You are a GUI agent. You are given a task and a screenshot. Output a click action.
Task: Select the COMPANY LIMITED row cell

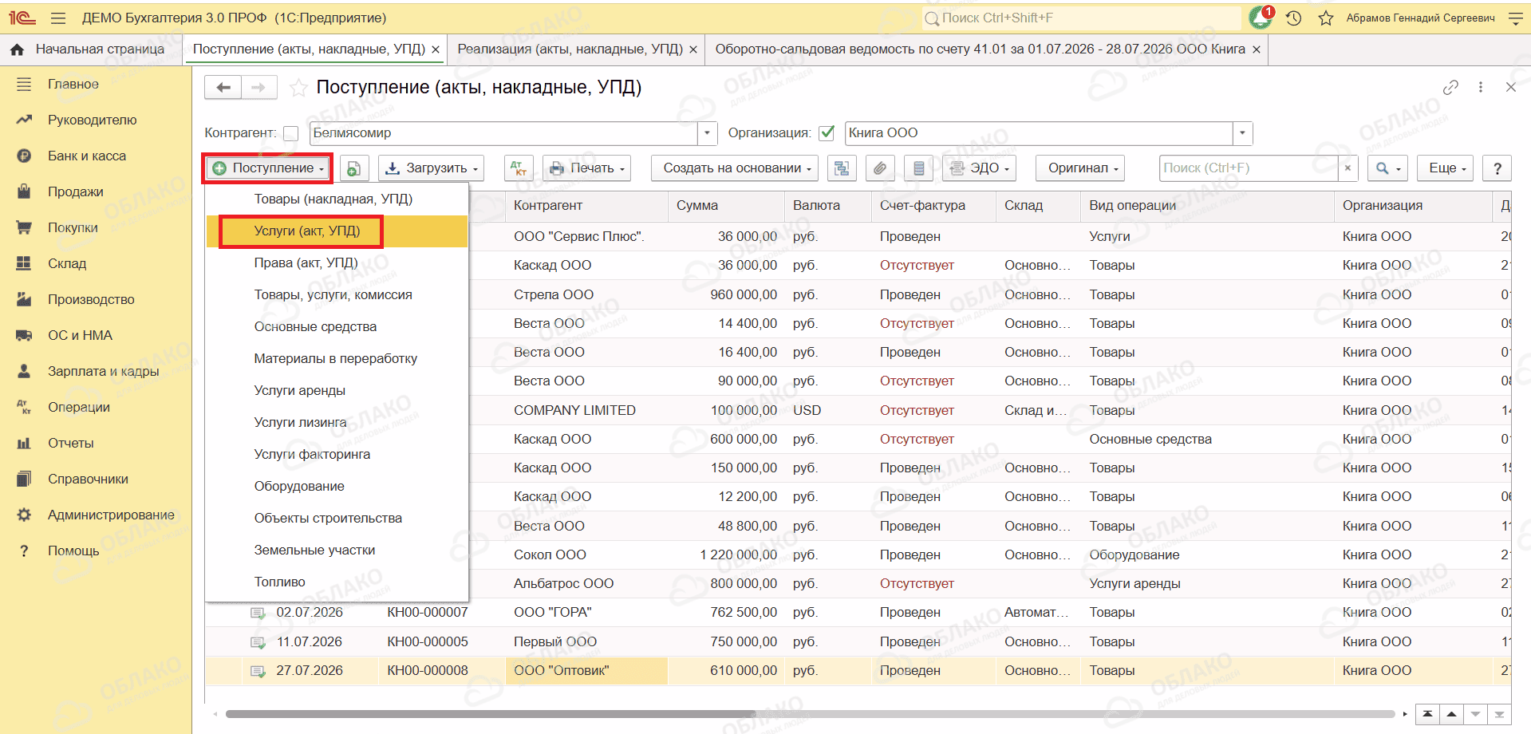point(586,410)
